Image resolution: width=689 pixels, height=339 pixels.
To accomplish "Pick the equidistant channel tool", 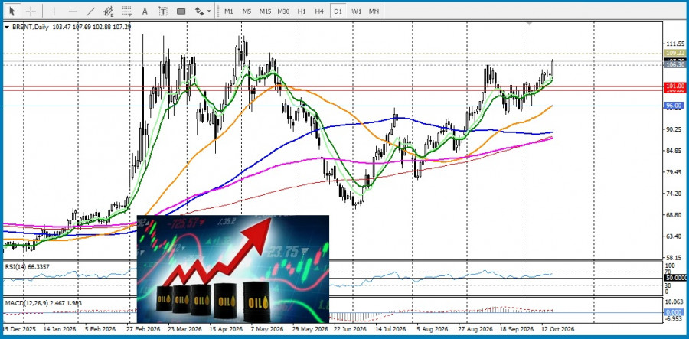I will click(x=109, y=11).
